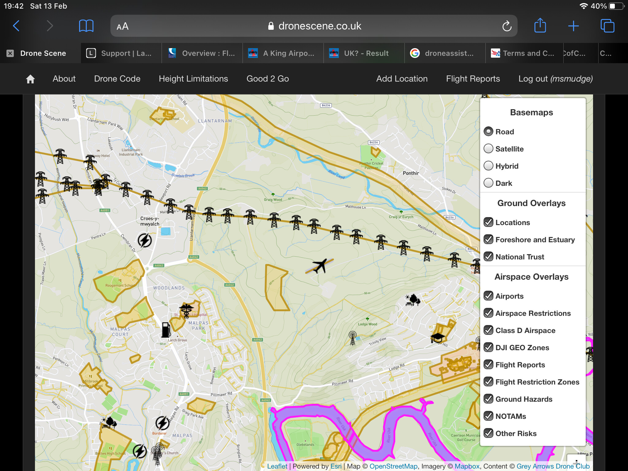Disable the DJI GEO Zones overlay
628x471 pixels.
coord(488,347)
